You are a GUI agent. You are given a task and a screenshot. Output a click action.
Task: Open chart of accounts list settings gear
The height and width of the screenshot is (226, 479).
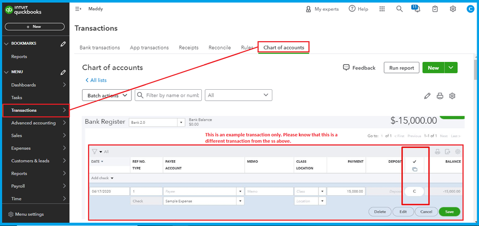pyautogui.click(x=453, y=96)
